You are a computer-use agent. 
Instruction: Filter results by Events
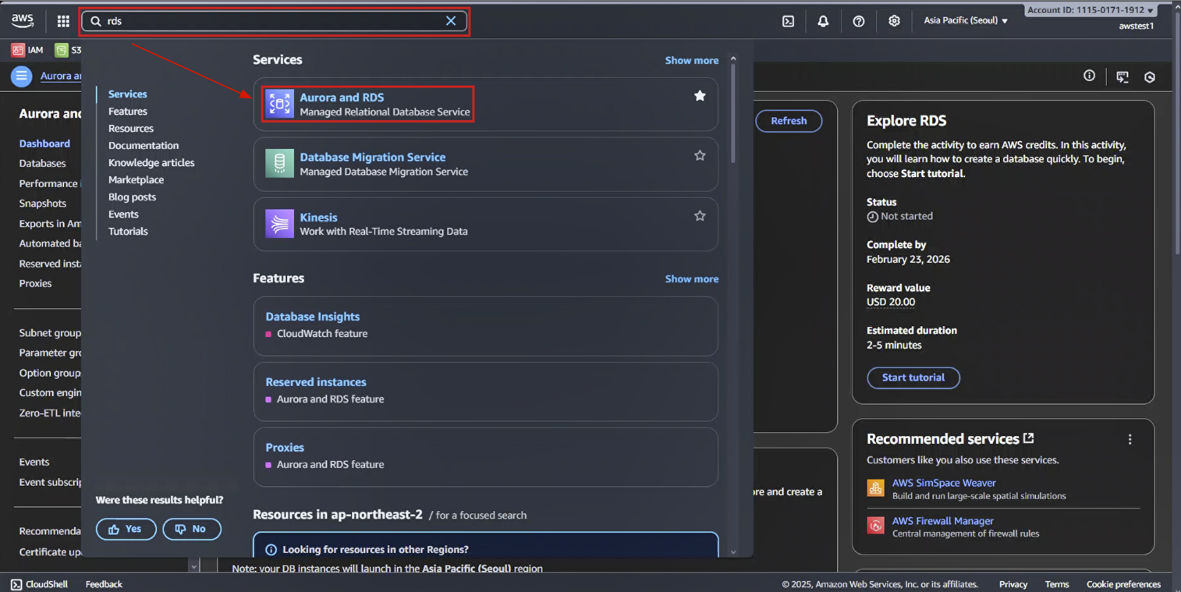click(x=123, y=214)
